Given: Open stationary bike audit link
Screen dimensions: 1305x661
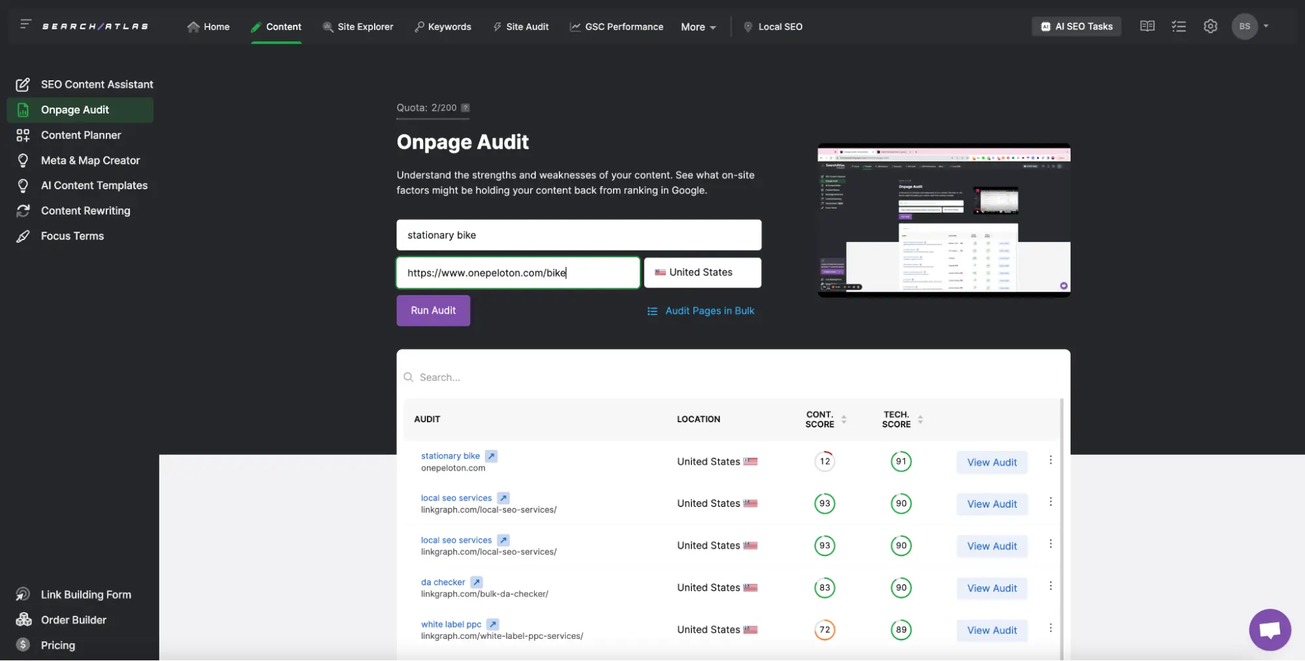Looking at the screenshot, I should 450,456.
